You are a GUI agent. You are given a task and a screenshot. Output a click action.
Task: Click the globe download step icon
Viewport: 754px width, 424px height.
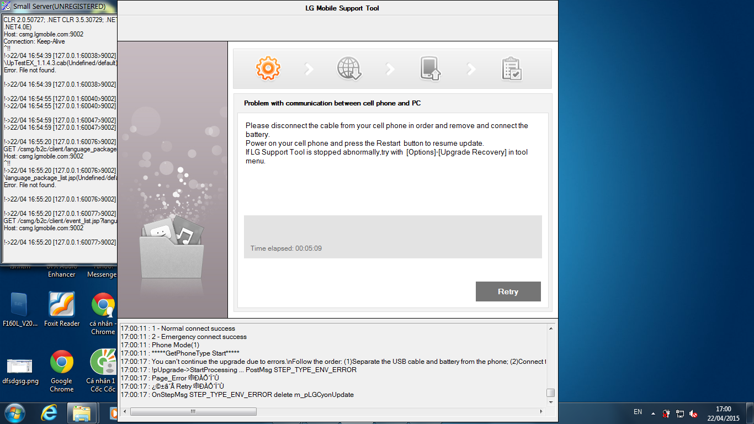(349, 69)
